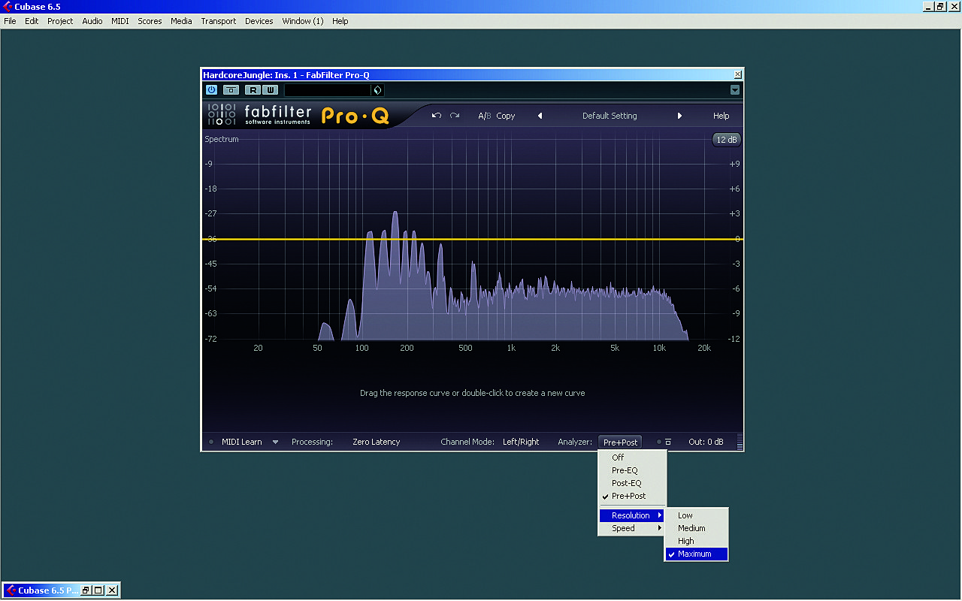Toggle the A/B state switch
The height and width of the screenshot is (601, 962).
tap(485, 116)
